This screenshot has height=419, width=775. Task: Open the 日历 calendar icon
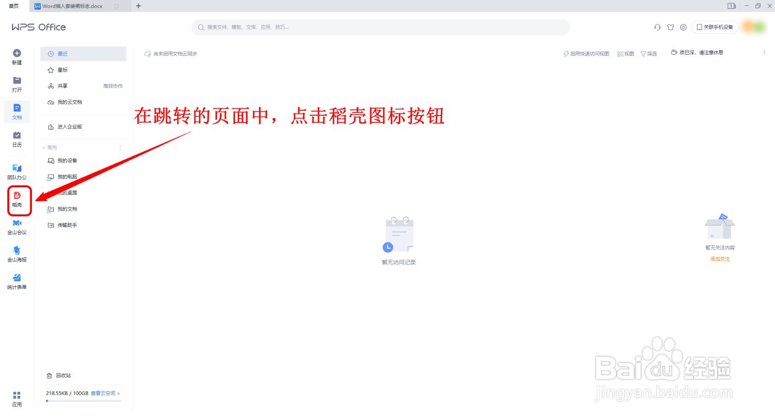coord(17,135)
